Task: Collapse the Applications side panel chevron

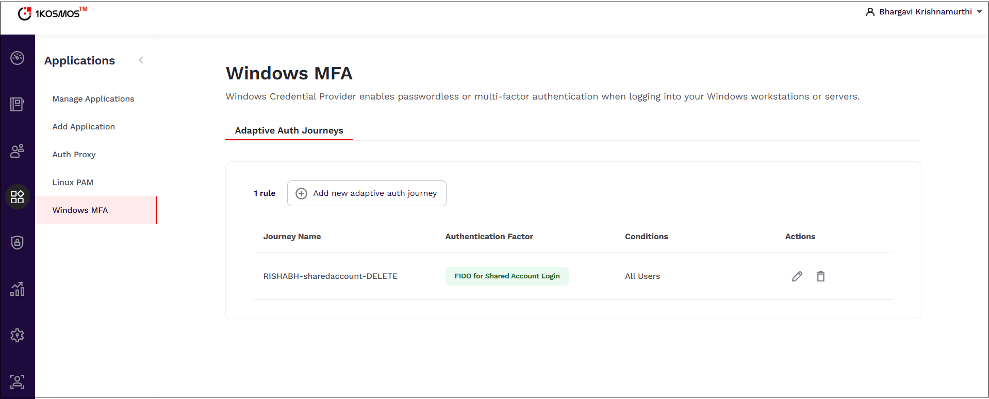Action: click(x=141, y=60)
